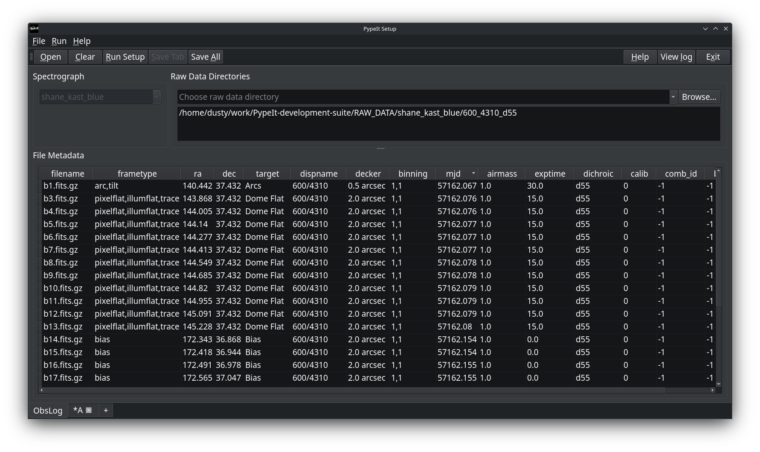The image size is (760, 452).
Task: Sort by the airmass column header
Action: (502, 174)
